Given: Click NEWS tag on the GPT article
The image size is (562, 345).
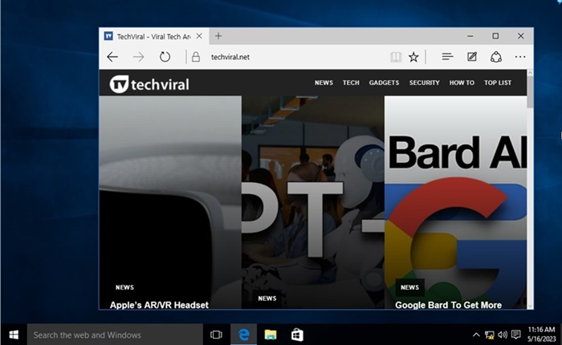Looking at the screenshot, I should pyautogui.click(x=267, y=298).
